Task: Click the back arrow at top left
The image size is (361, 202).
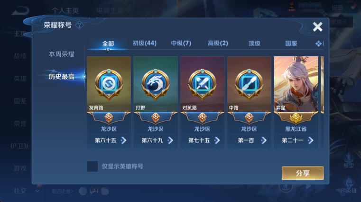Action: click(20, 10)
